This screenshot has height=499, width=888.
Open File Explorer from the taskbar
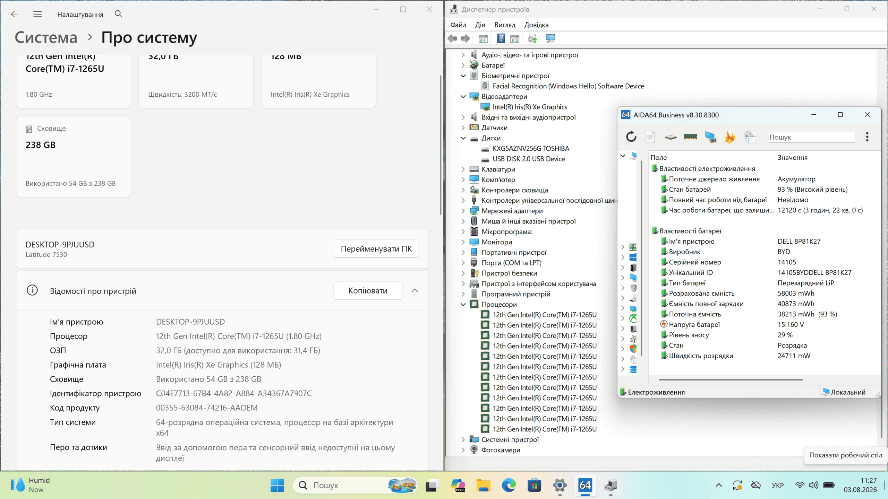pos(483,485)
